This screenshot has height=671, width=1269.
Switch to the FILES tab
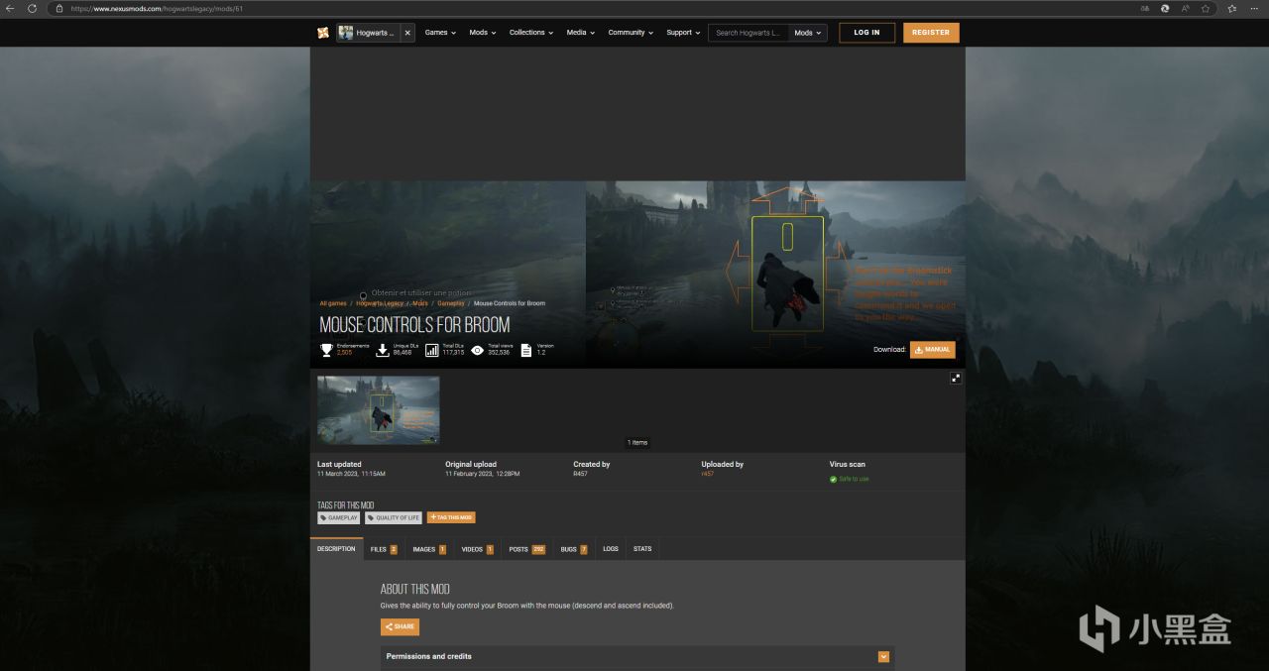(x=384, y=549)
